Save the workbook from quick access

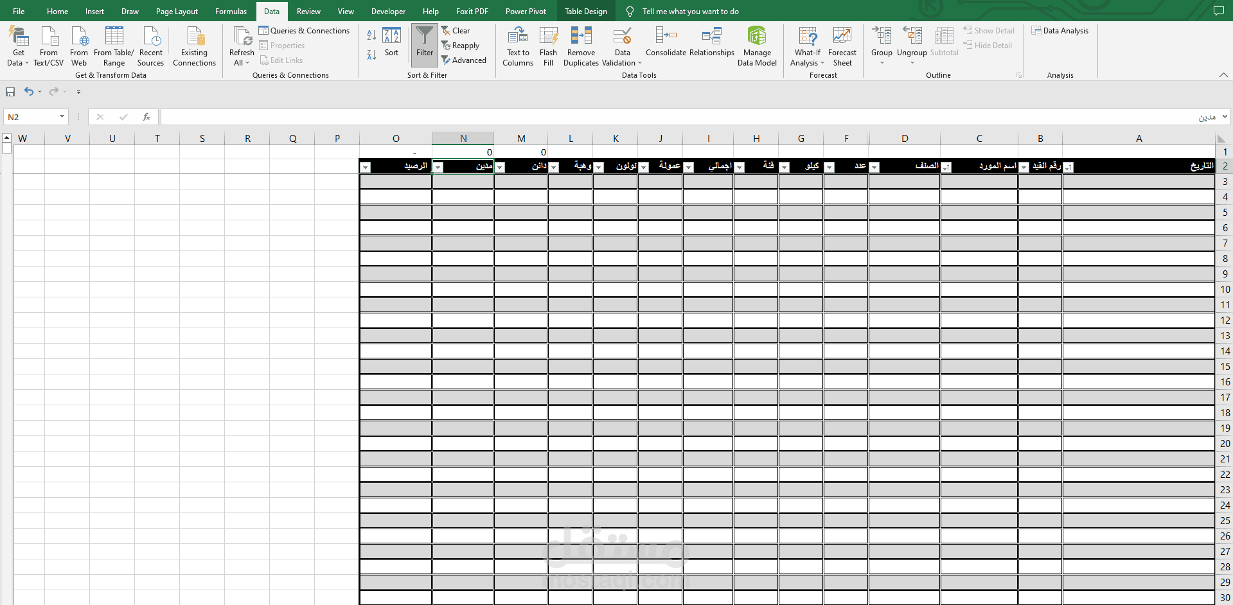point(10,92)
